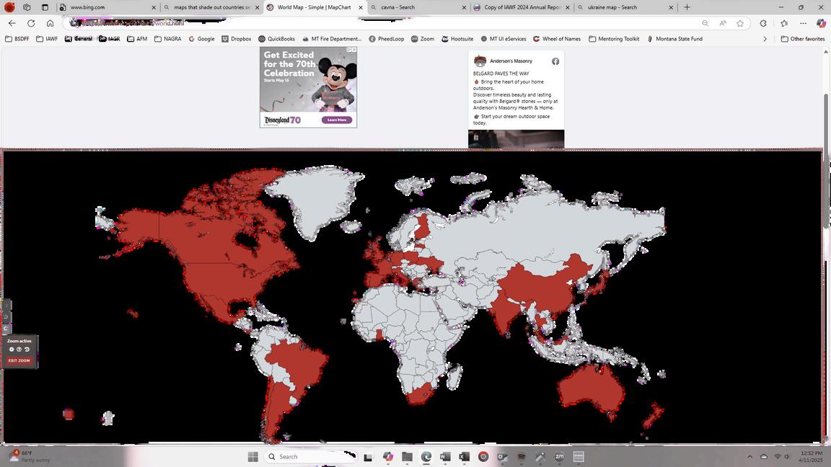Viewport: 831px width, 467px height.
Task: Open Edge Settings and more menu
Action: click(804, 23)
